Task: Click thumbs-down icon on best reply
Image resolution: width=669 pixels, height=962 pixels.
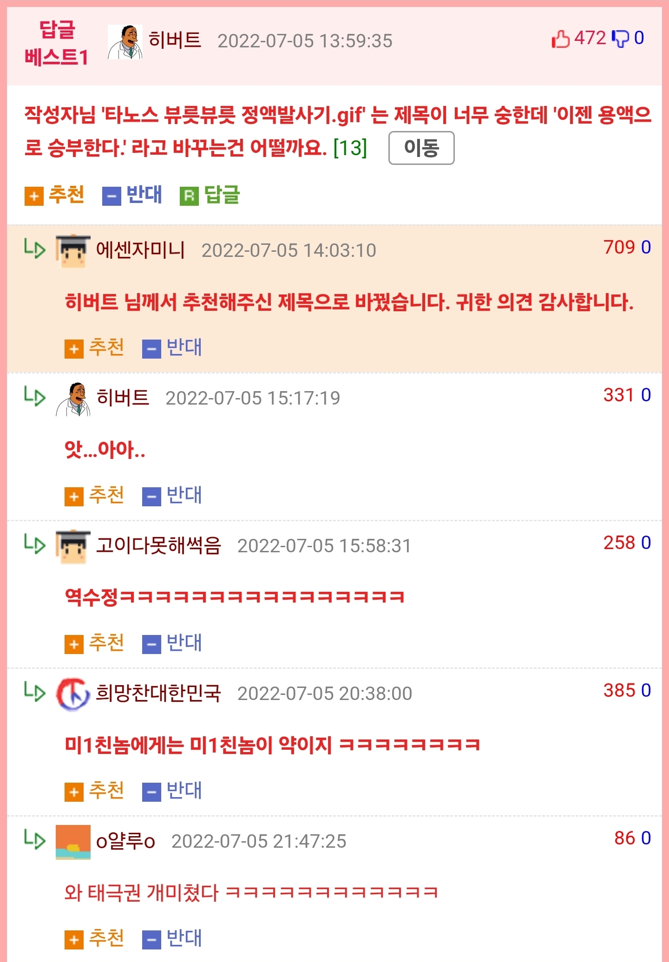Action: 620,39
